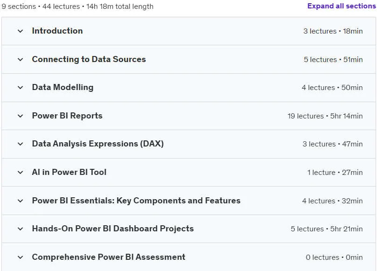Image resolution: width=377 pixels, height=271 pixels.
Task: Click the 0 lectures • 0min label
Action: tap(334, 257)
